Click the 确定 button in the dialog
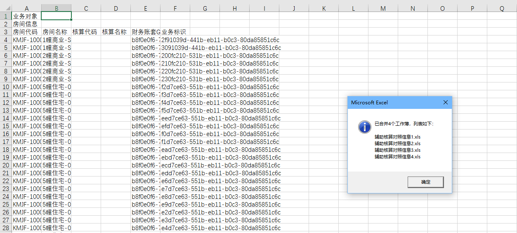 (425, 182)
